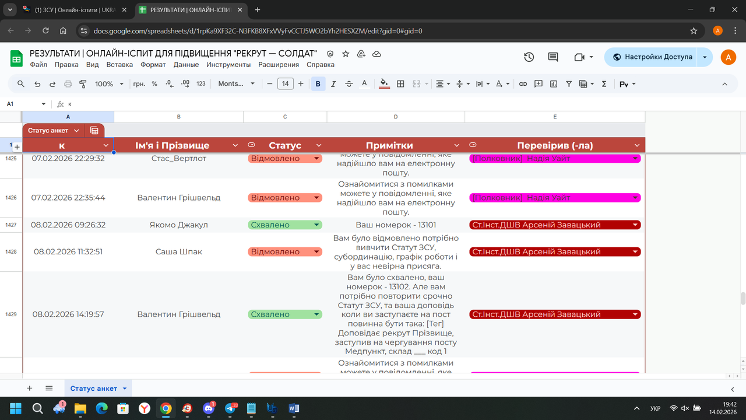Viewport: 746px width, 420px height.
Task: Select the cell Ваш номерок - 13101
Action: pyautogui.click(x=396, y=225)
